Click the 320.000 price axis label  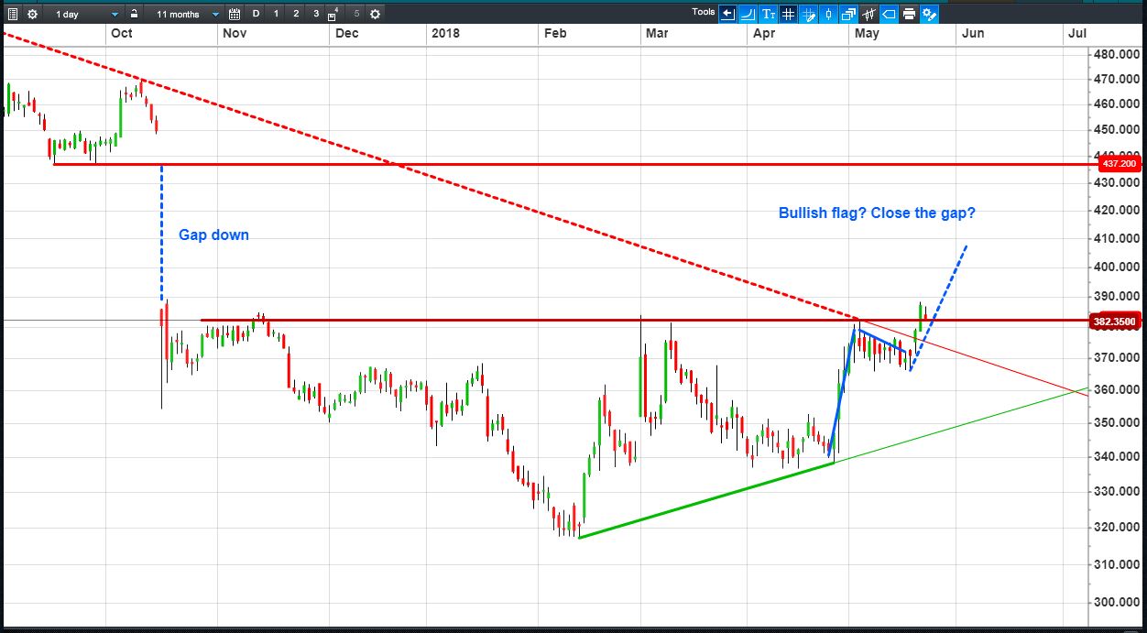[x=1118, y=528]
